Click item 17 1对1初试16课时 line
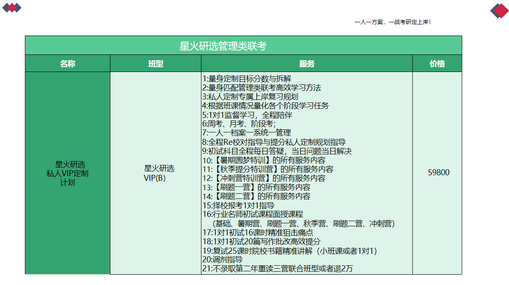Screen dimensions: 509x285 pos(257,233)
